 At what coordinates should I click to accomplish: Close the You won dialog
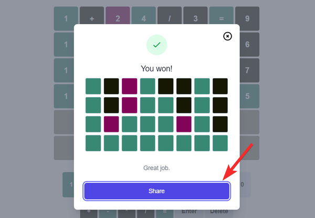tap(227, 36)
